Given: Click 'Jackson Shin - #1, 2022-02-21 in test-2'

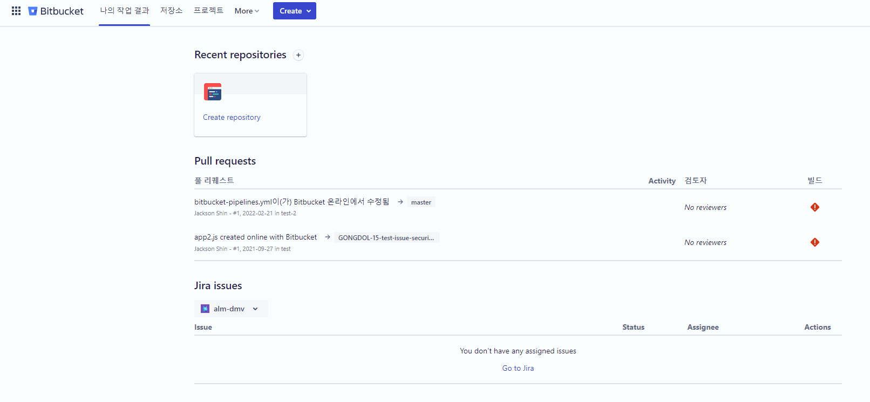Looking at the screenshot, I should coord(245,213).
